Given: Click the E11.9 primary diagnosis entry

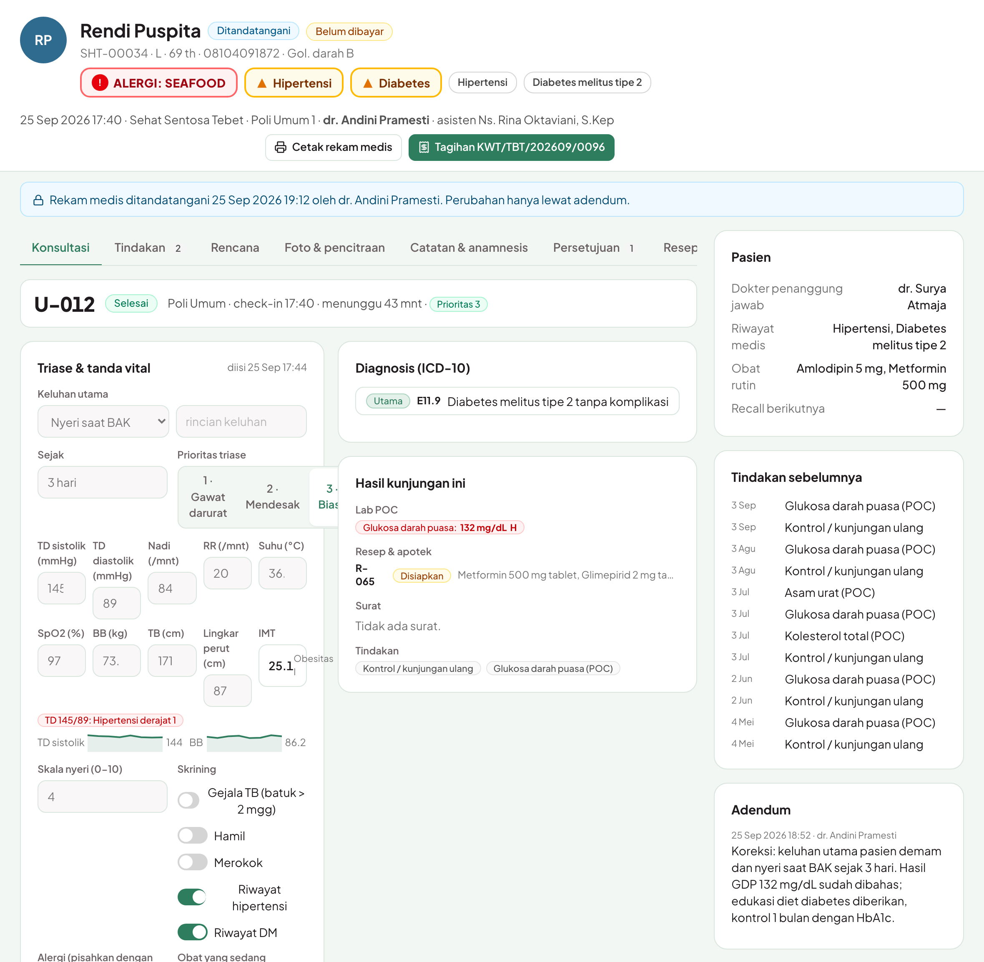Looking at the screenshot, I should [517, 401].
